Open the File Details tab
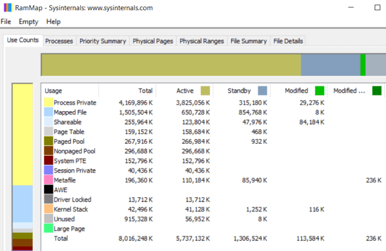 [x=288, y=41]
